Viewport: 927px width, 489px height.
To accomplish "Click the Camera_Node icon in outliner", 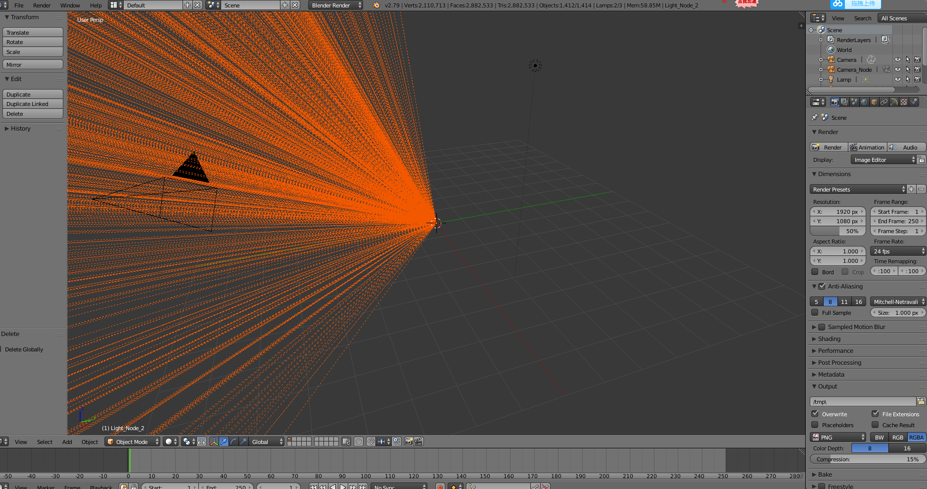I will (x=831, y=69).
